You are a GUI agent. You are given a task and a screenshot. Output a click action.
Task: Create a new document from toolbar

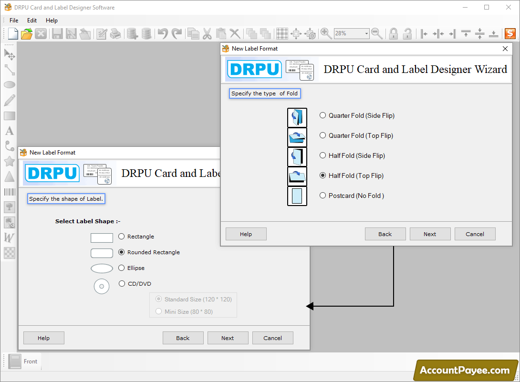(13, 33)
